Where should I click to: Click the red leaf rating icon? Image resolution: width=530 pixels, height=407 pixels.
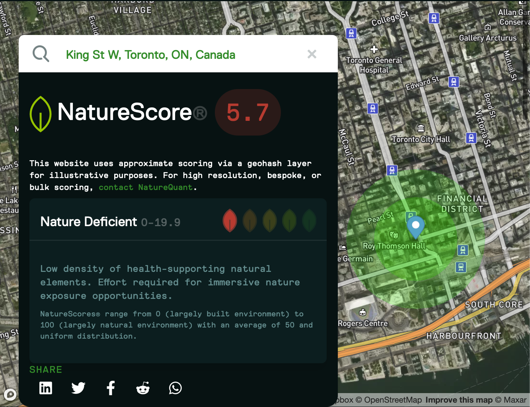230,221
